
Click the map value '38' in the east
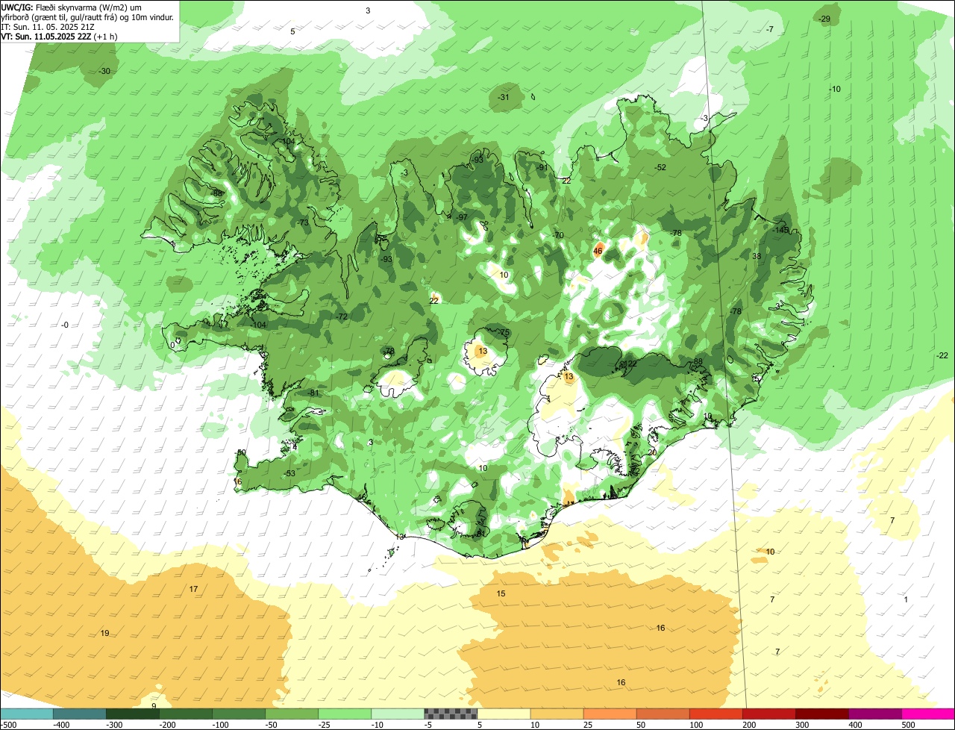(757, 256)
